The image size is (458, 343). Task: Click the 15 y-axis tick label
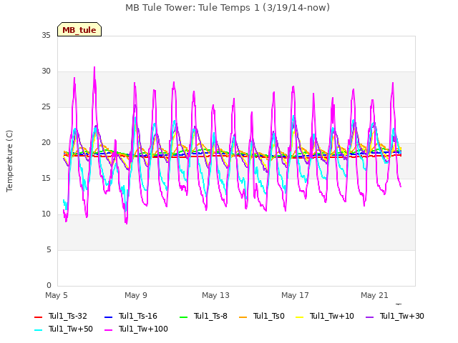coord(46,179)
